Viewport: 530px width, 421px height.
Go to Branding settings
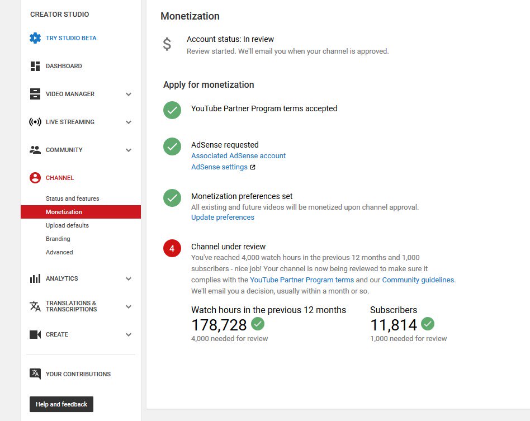(x=58, y=239)
